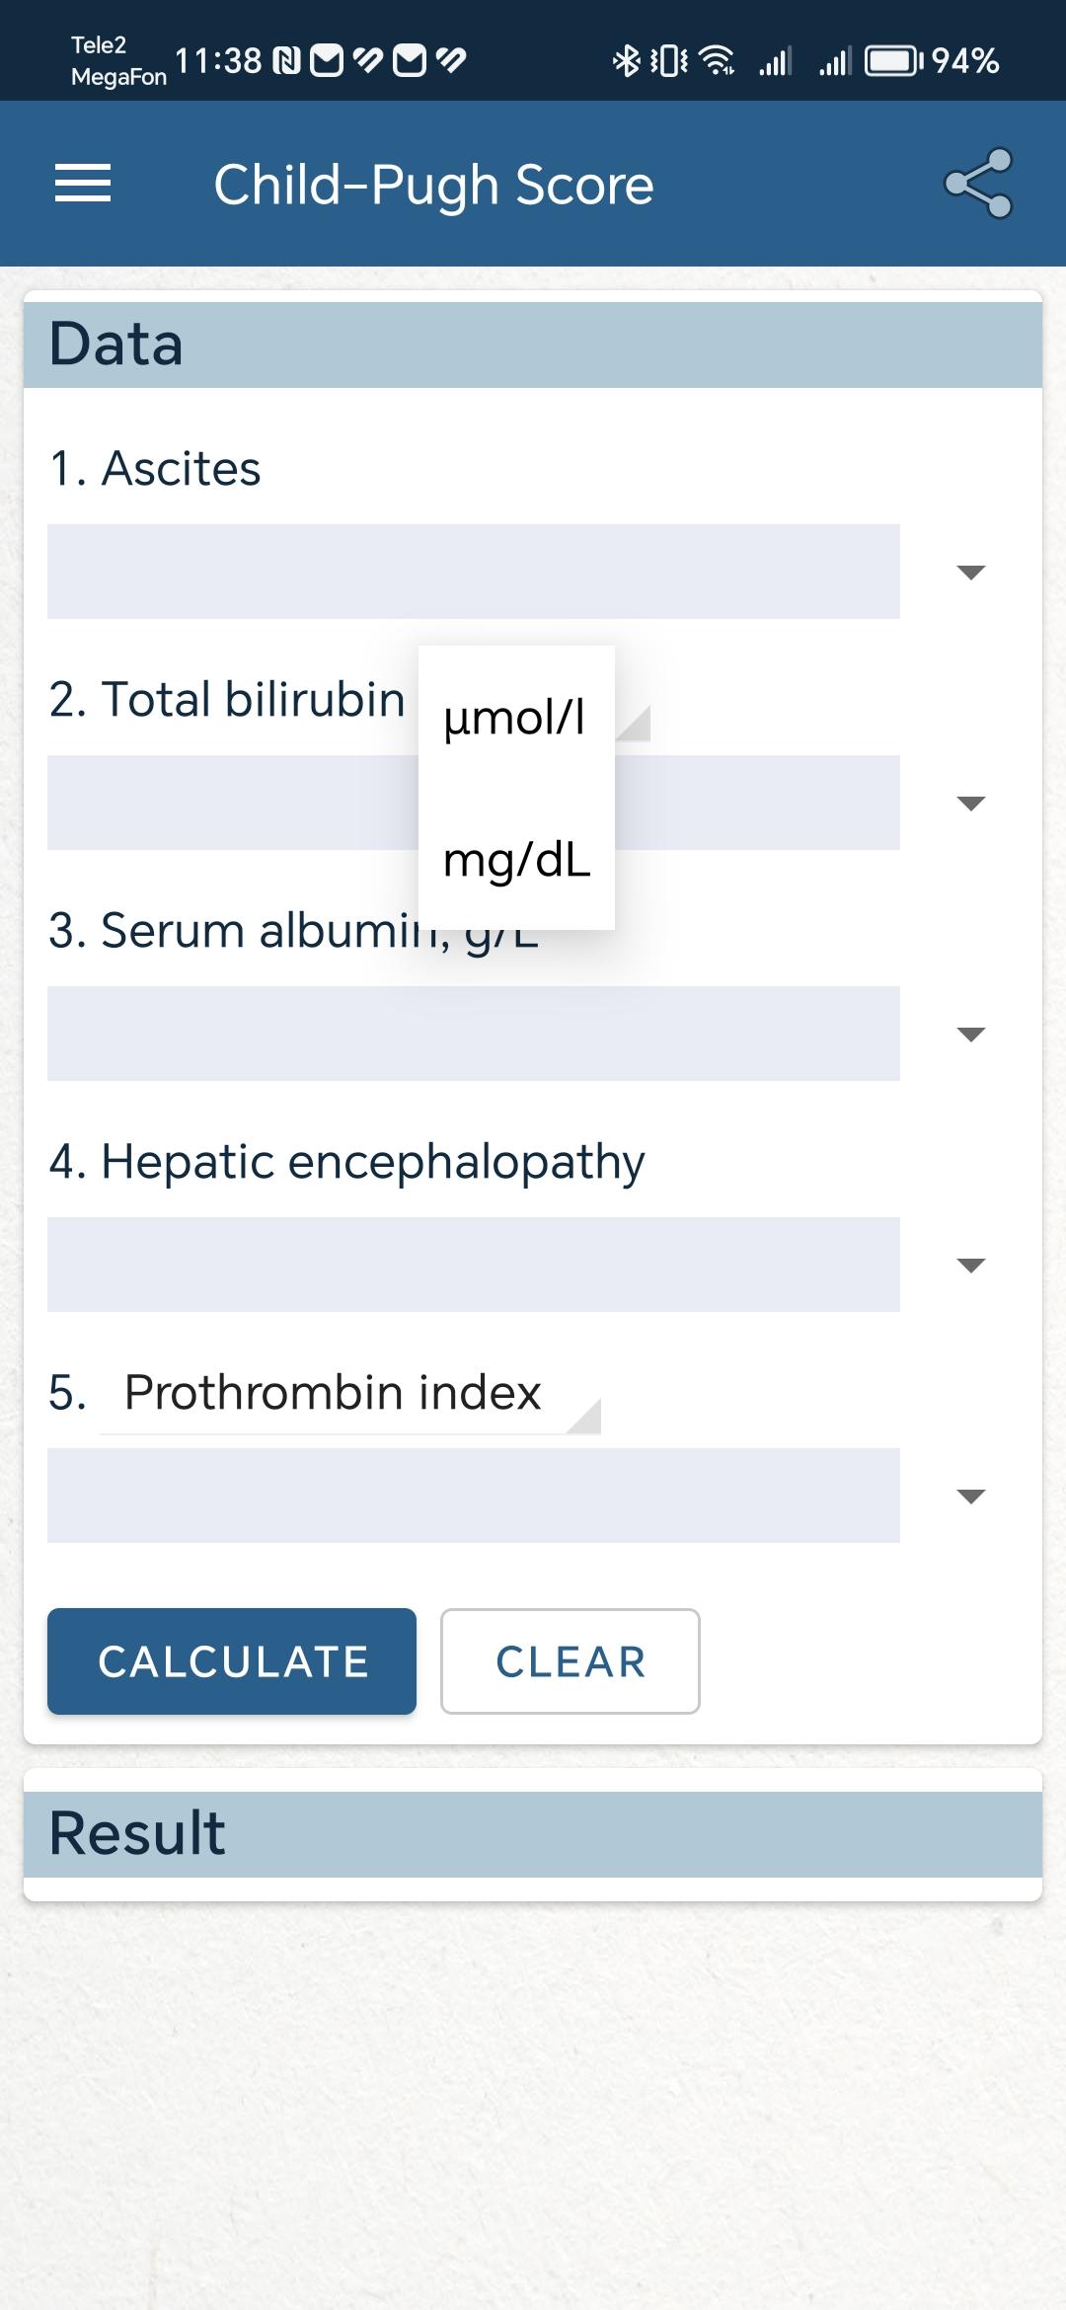This screenshot has width=1066, height=2310.
Task: Select the mg/dL unit option
Action: point(516,859)
